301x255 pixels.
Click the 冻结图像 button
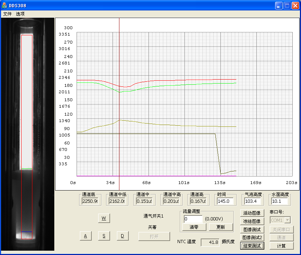(252, 222)
